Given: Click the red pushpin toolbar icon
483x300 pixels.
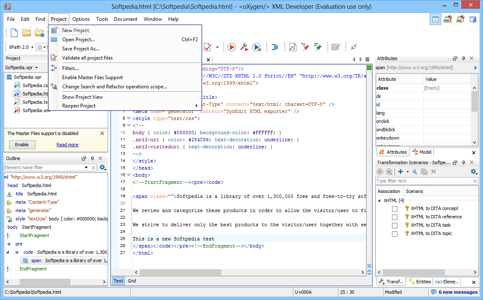Looking at the screenshot, I should point(305,47).
